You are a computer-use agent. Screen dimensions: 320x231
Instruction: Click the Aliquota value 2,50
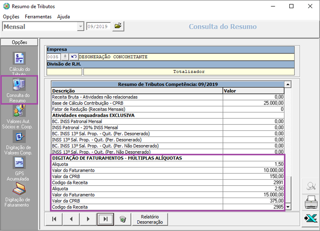253,189
